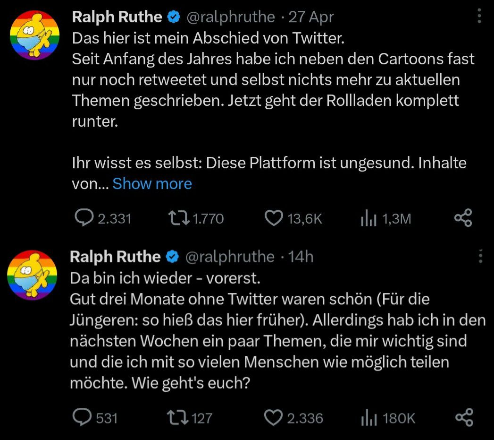Open the 27 Apr timestamp link
Viewport: 494px width, 440px height.
[311, 17]
